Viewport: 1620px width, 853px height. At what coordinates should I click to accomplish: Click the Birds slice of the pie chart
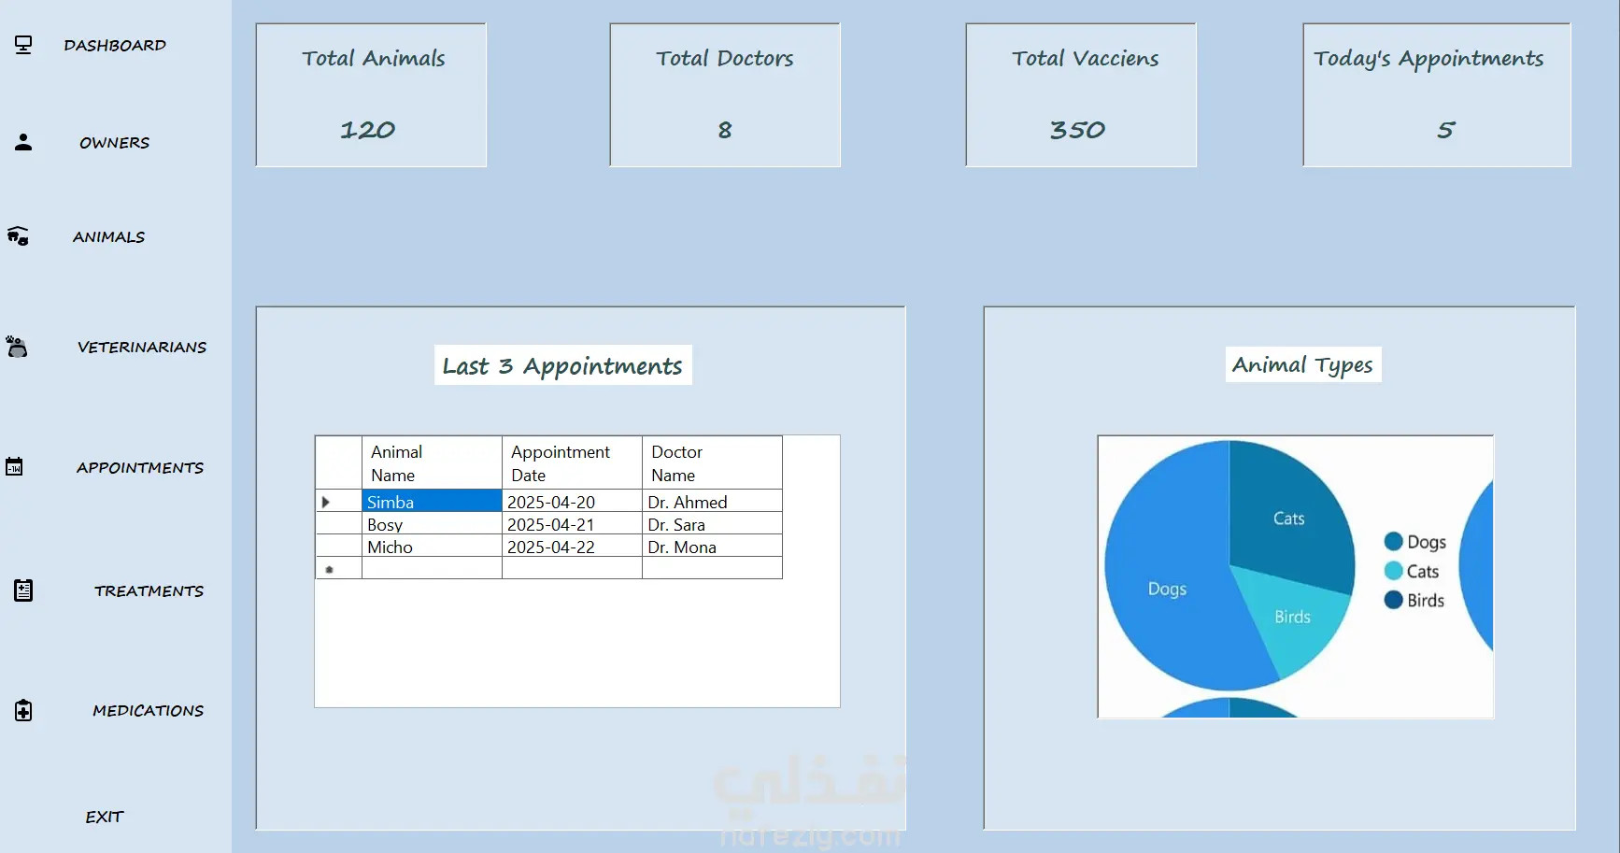coord(1293,617)
